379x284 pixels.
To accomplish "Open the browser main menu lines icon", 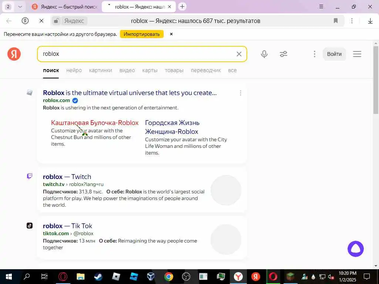I will pos(321,7).
